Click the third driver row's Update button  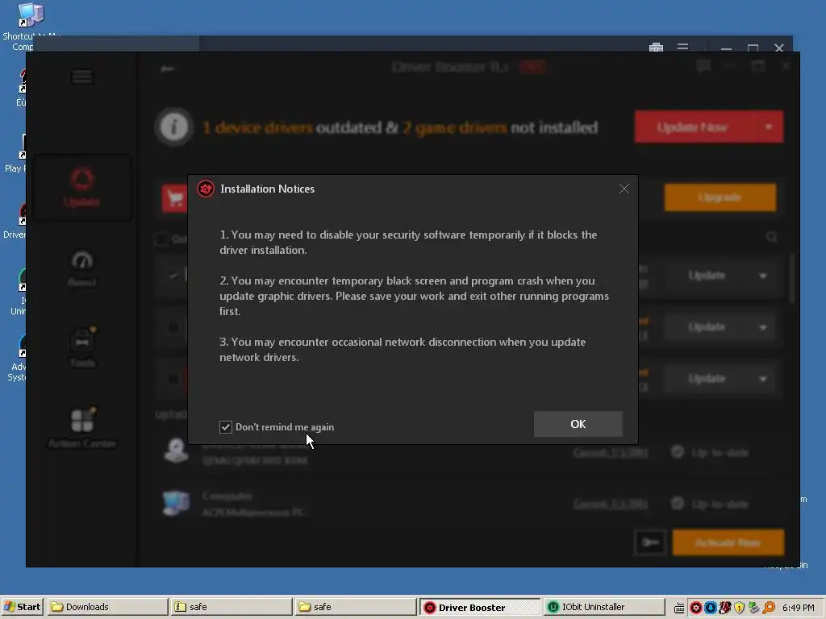click(x=707, y=379)
